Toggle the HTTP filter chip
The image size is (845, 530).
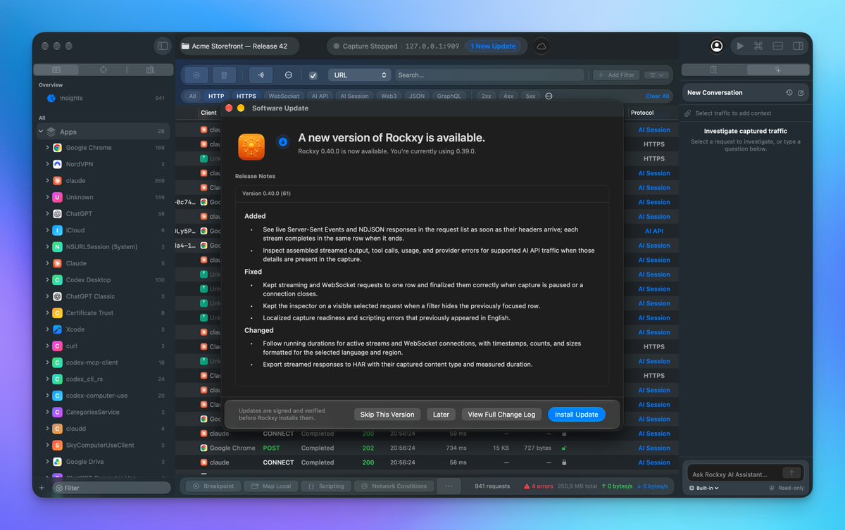click(216, 96)
